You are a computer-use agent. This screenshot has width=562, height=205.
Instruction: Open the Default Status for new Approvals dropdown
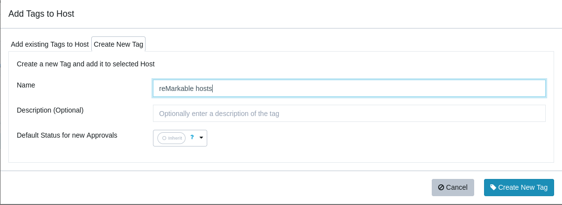tap(180, 138)
